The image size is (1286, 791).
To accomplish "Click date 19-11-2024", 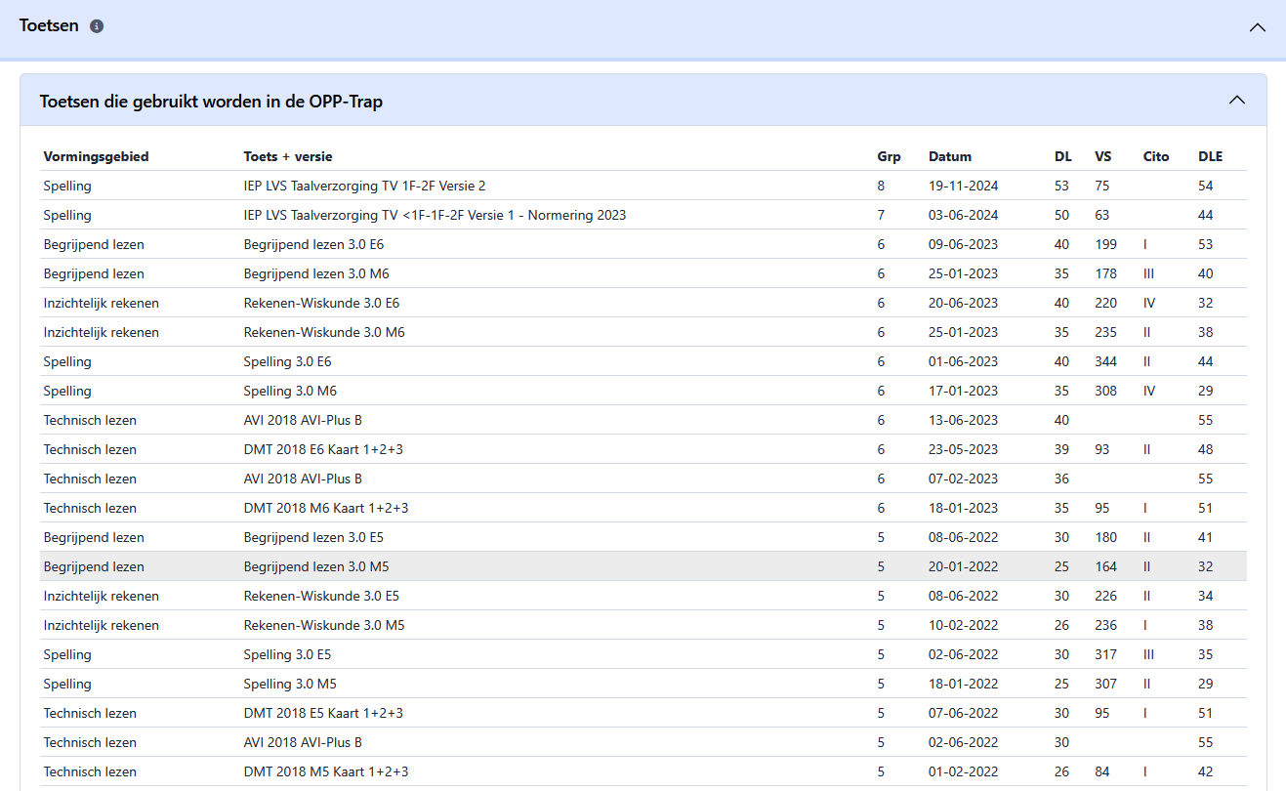I will pyautogui.click(x=963, y=186).
